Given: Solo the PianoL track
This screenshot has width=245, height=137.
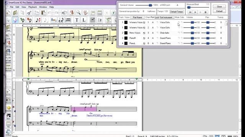Looking at the screenshot, I should point(181,43).
